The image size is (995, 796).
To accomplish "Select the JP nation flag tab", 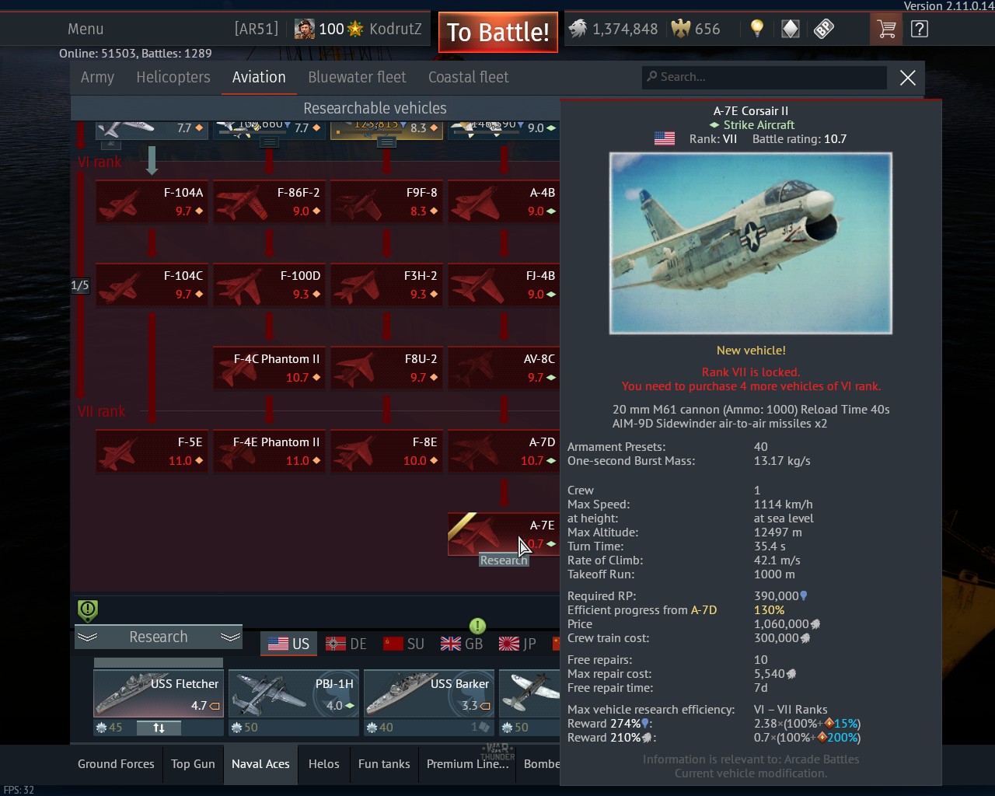I will (x=517, y=644).
